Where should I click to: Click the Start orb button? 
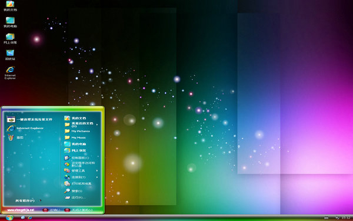pos(9,217)
